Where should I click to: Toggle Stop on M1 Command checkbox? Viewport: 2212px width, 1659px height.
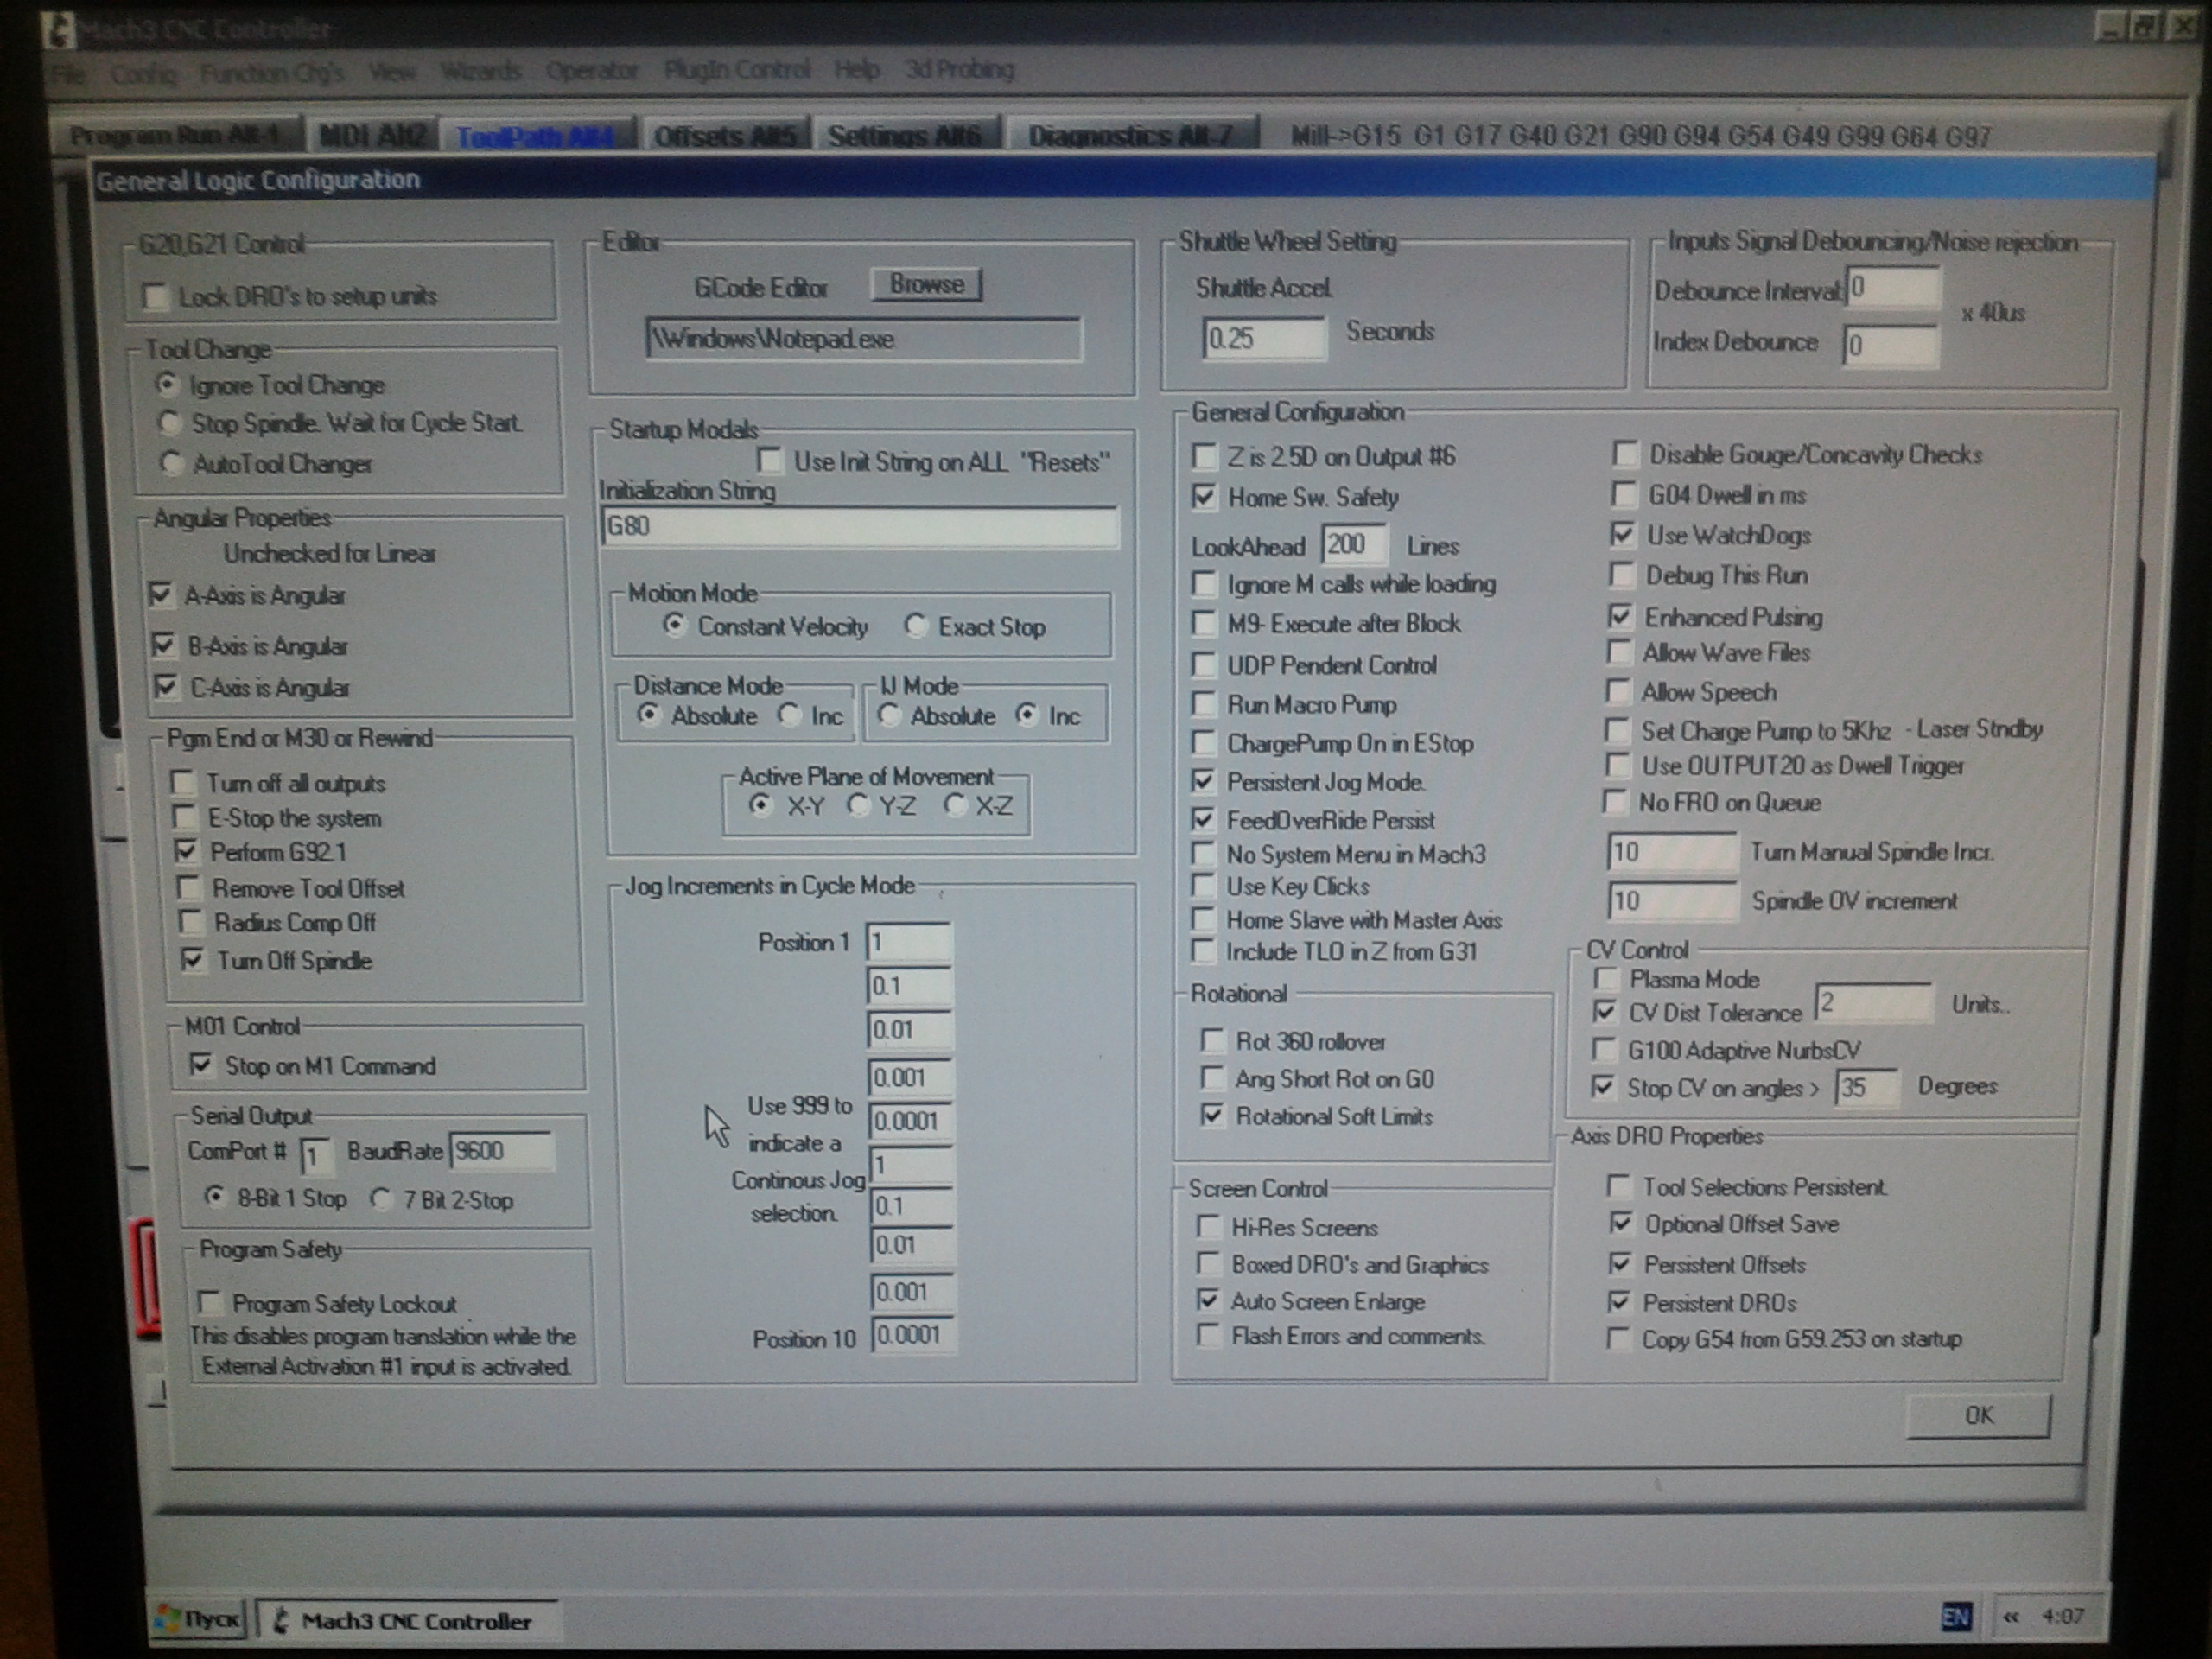[201, 1065]
